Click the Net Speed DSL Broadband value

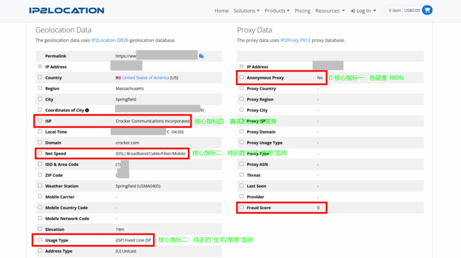click(151, 154)
